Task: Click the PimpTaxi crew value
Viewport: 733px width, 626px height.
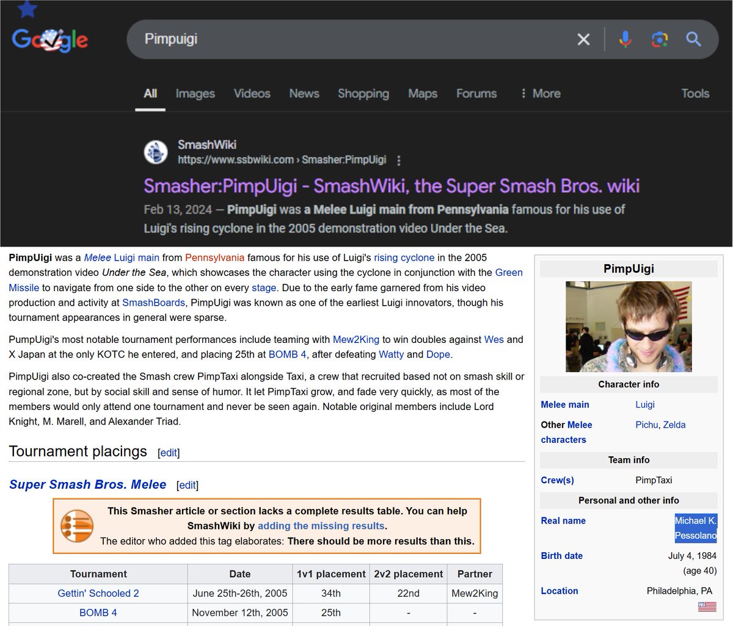Action: [654, 480]
